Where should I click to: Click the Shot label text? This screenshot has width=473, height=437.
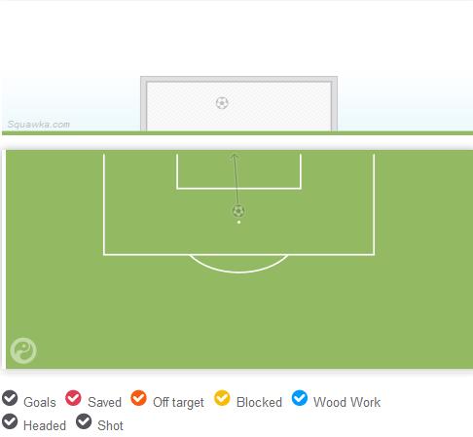click(110, 425)
